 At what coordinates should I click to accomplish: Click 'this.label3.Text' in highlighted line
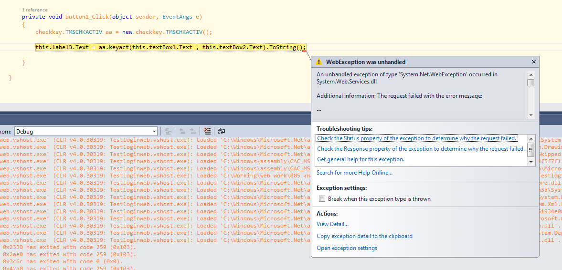click(x=63, y=47)
